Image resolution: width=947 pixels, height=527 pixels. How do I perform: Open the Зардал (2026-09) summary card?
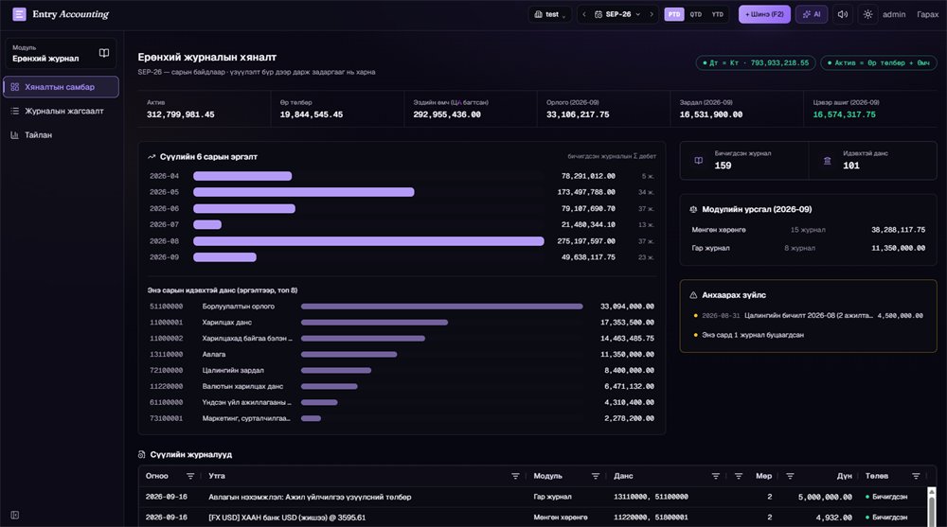click(x=737, y=109)
